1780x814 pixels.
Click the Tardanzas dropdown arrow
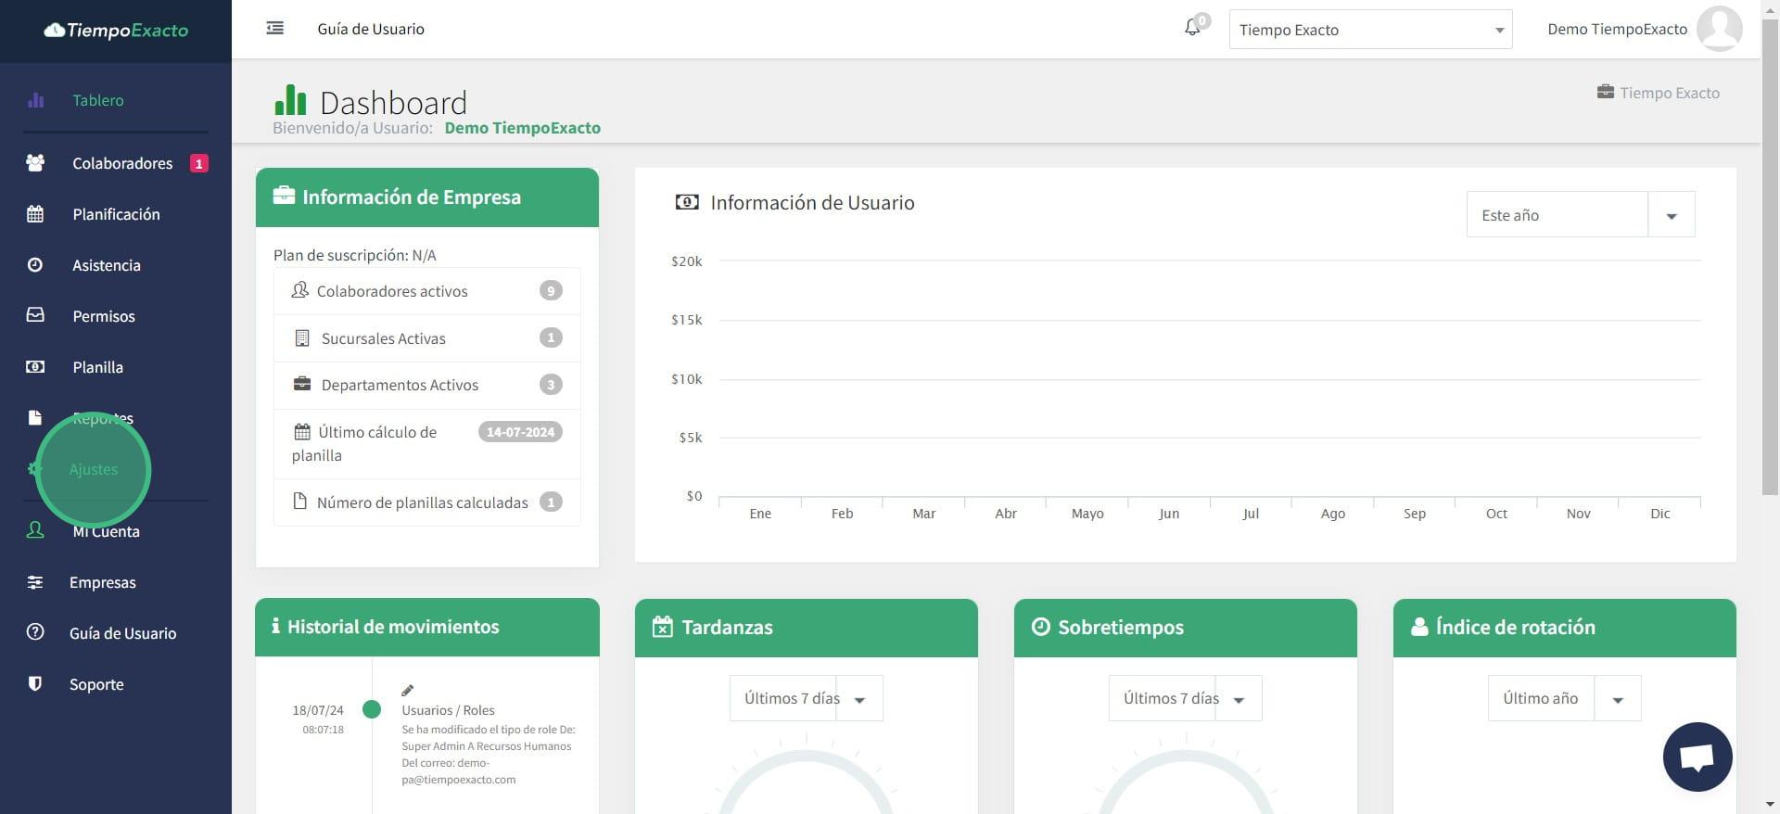click(x=859, y=699)
